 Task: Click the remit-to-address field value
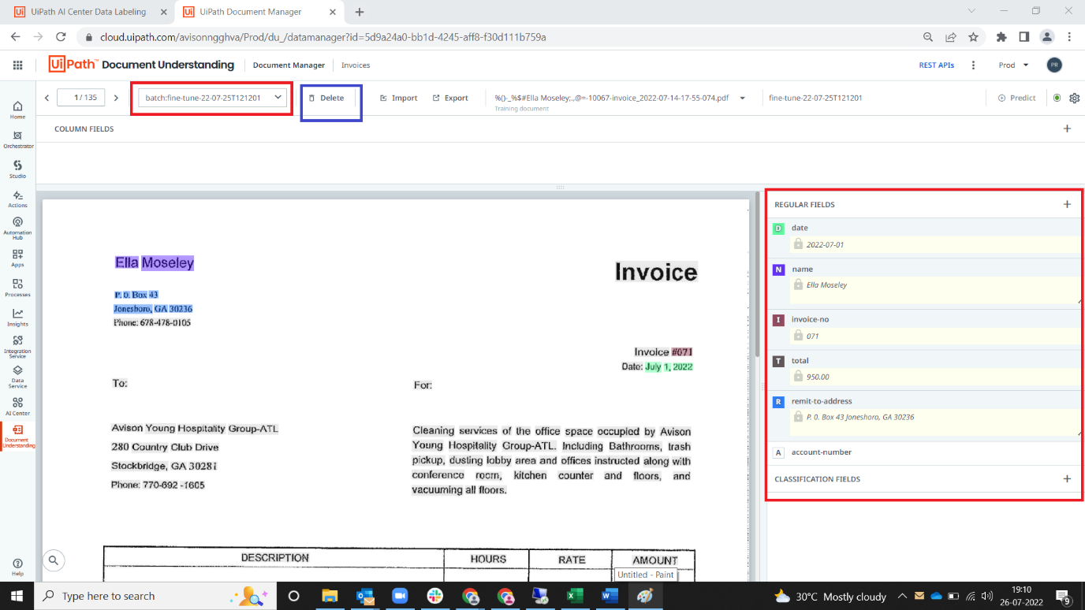click(x=860, y=417)
